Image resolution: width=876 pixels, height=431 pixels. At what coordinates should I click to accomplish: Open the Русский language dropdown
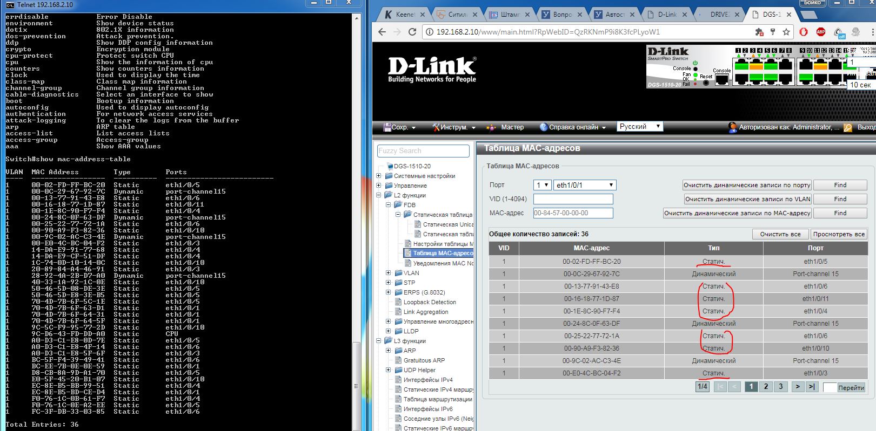[x=640, y=126]
